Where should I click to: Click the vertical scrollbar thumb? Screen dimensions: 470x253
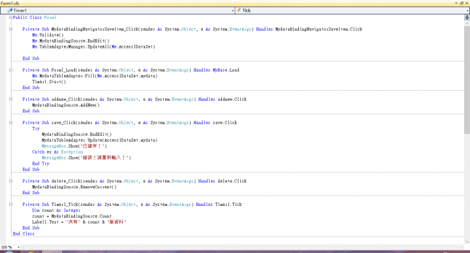[x=467, y=80]
